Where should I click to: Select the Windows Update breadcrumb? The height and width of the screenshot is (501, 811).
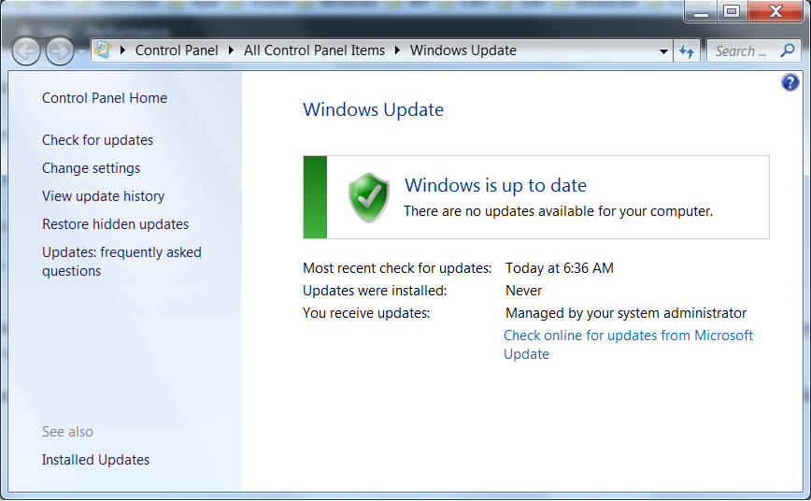pos(462,50)
